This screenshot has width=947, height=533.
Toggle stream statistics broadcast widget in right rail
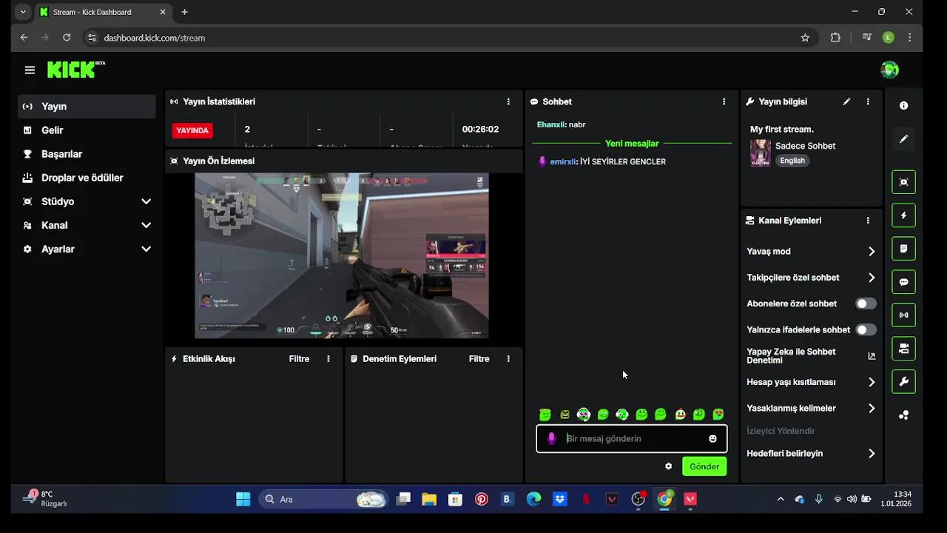tap(903, 315)
